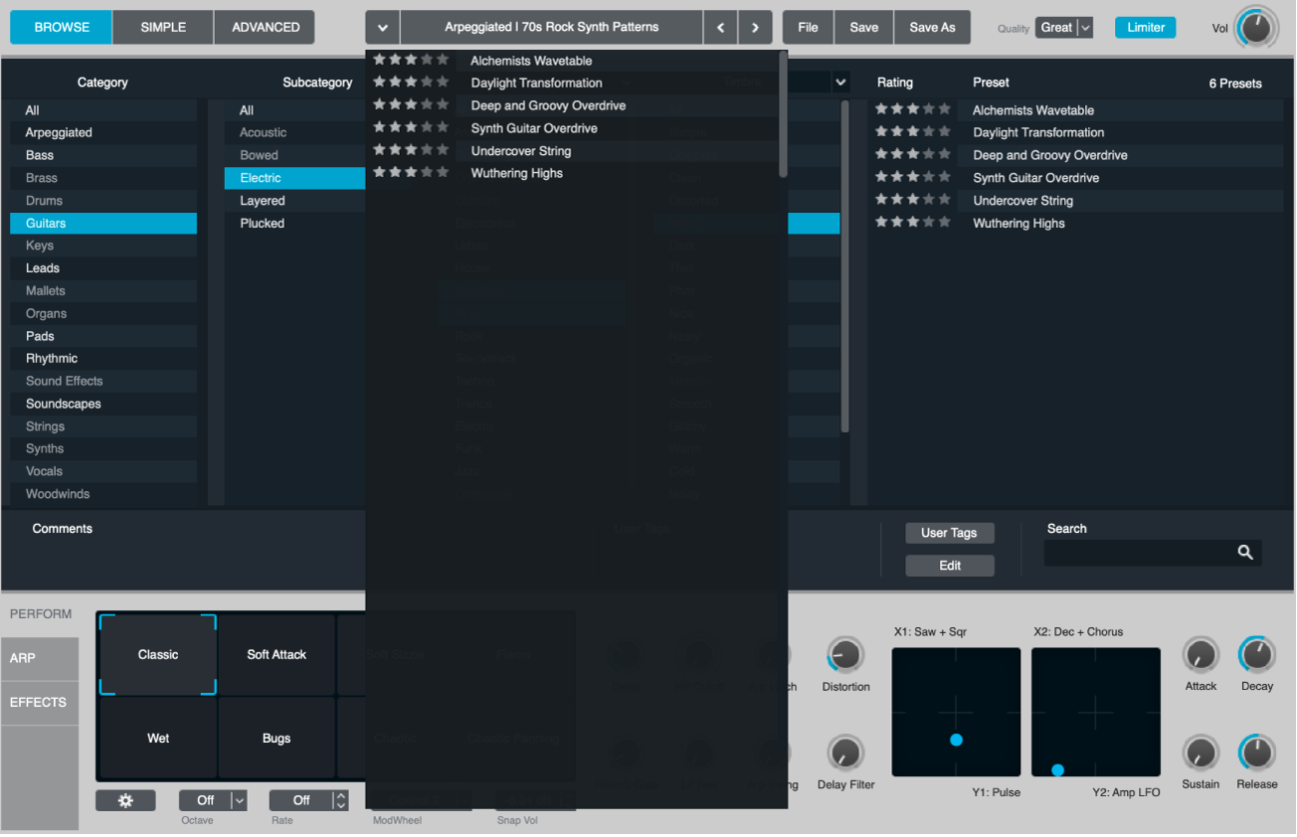Click the Sustain knob
This screenshot has width=1297, height=837.
[x=1201, y=753]
